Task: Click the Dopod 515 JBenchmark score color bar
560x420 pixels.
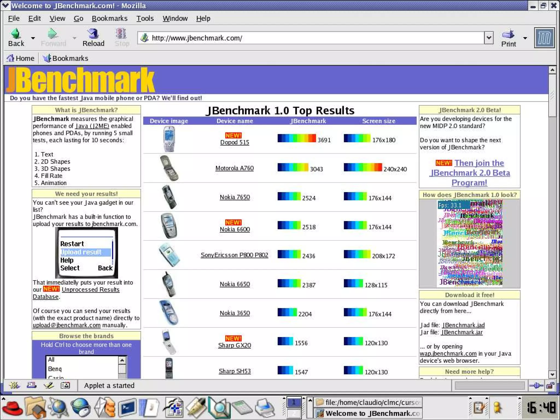Action: pyautogui.click(x=296, y=138)
